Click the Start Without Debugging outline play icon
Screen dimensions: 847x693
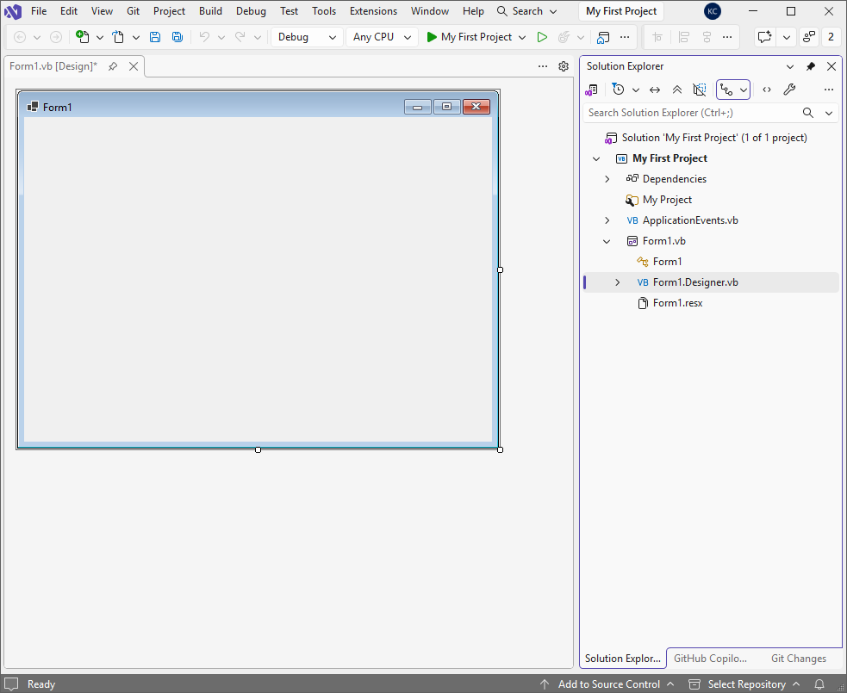tap(542, 37)
